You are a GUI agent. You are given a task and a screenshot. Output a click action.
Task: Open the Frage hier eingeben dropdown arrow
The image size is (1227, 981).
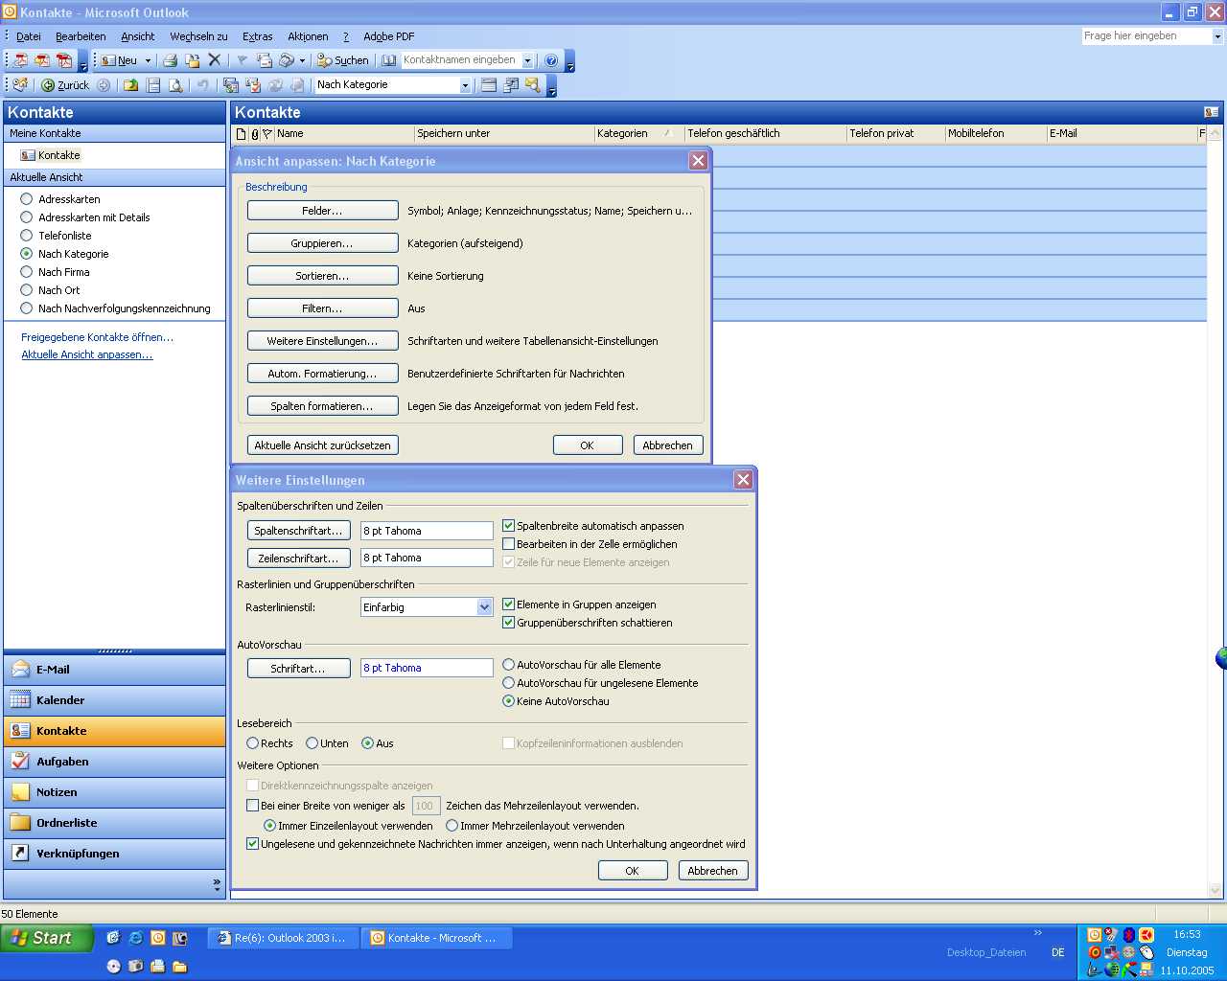(1217, 36)
